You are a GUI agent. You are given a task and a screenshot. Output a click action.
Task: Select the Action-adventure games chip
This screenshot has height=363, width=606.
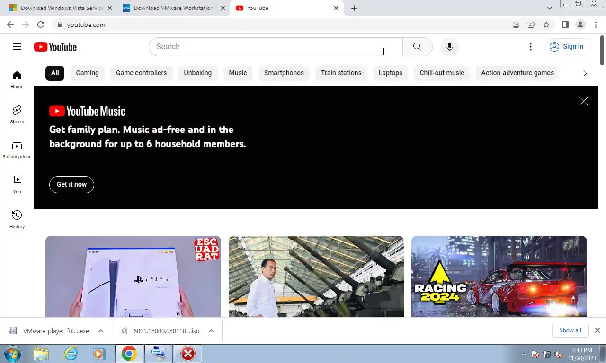517,73
